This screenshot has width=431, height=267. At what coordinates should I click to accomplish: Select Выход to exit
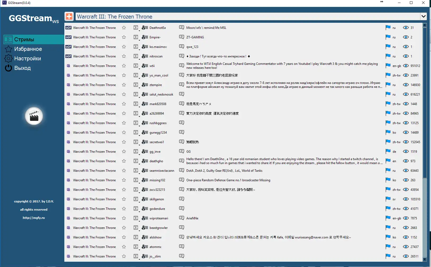(34, 68)
